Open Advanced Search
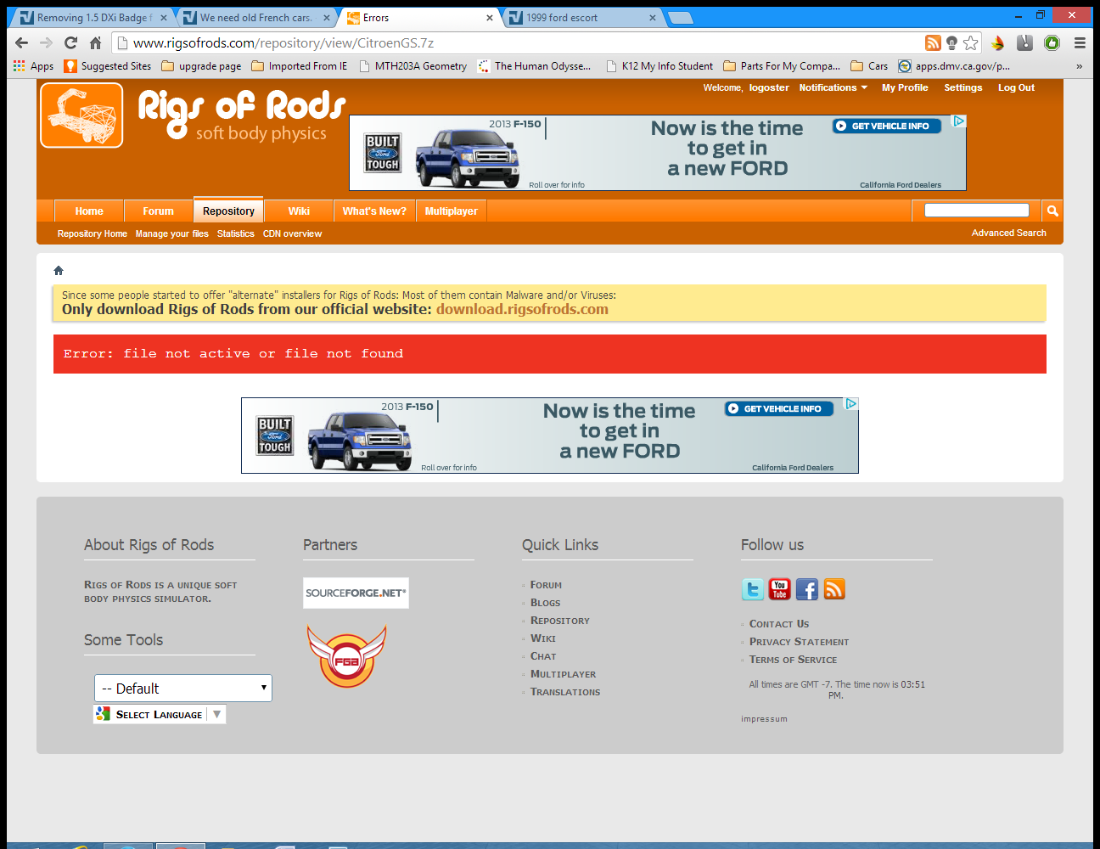This screenshot has height=849, width=1100. 1009,233
